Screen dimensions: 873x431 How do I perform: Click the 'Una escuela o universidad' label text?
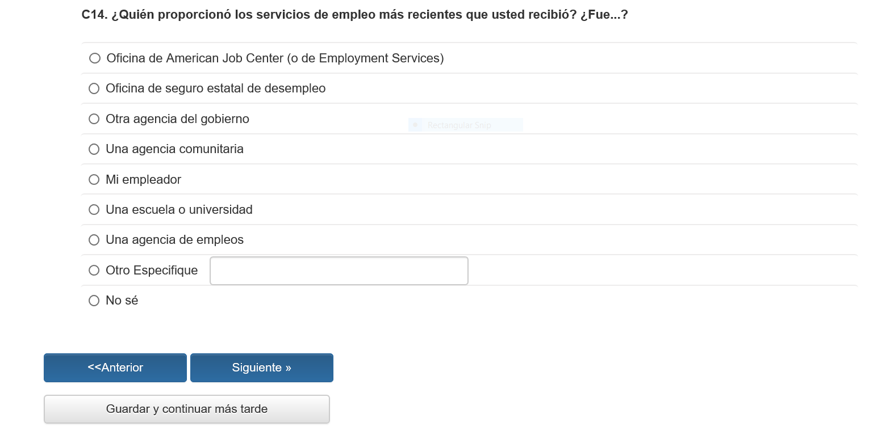click(179, 210)
